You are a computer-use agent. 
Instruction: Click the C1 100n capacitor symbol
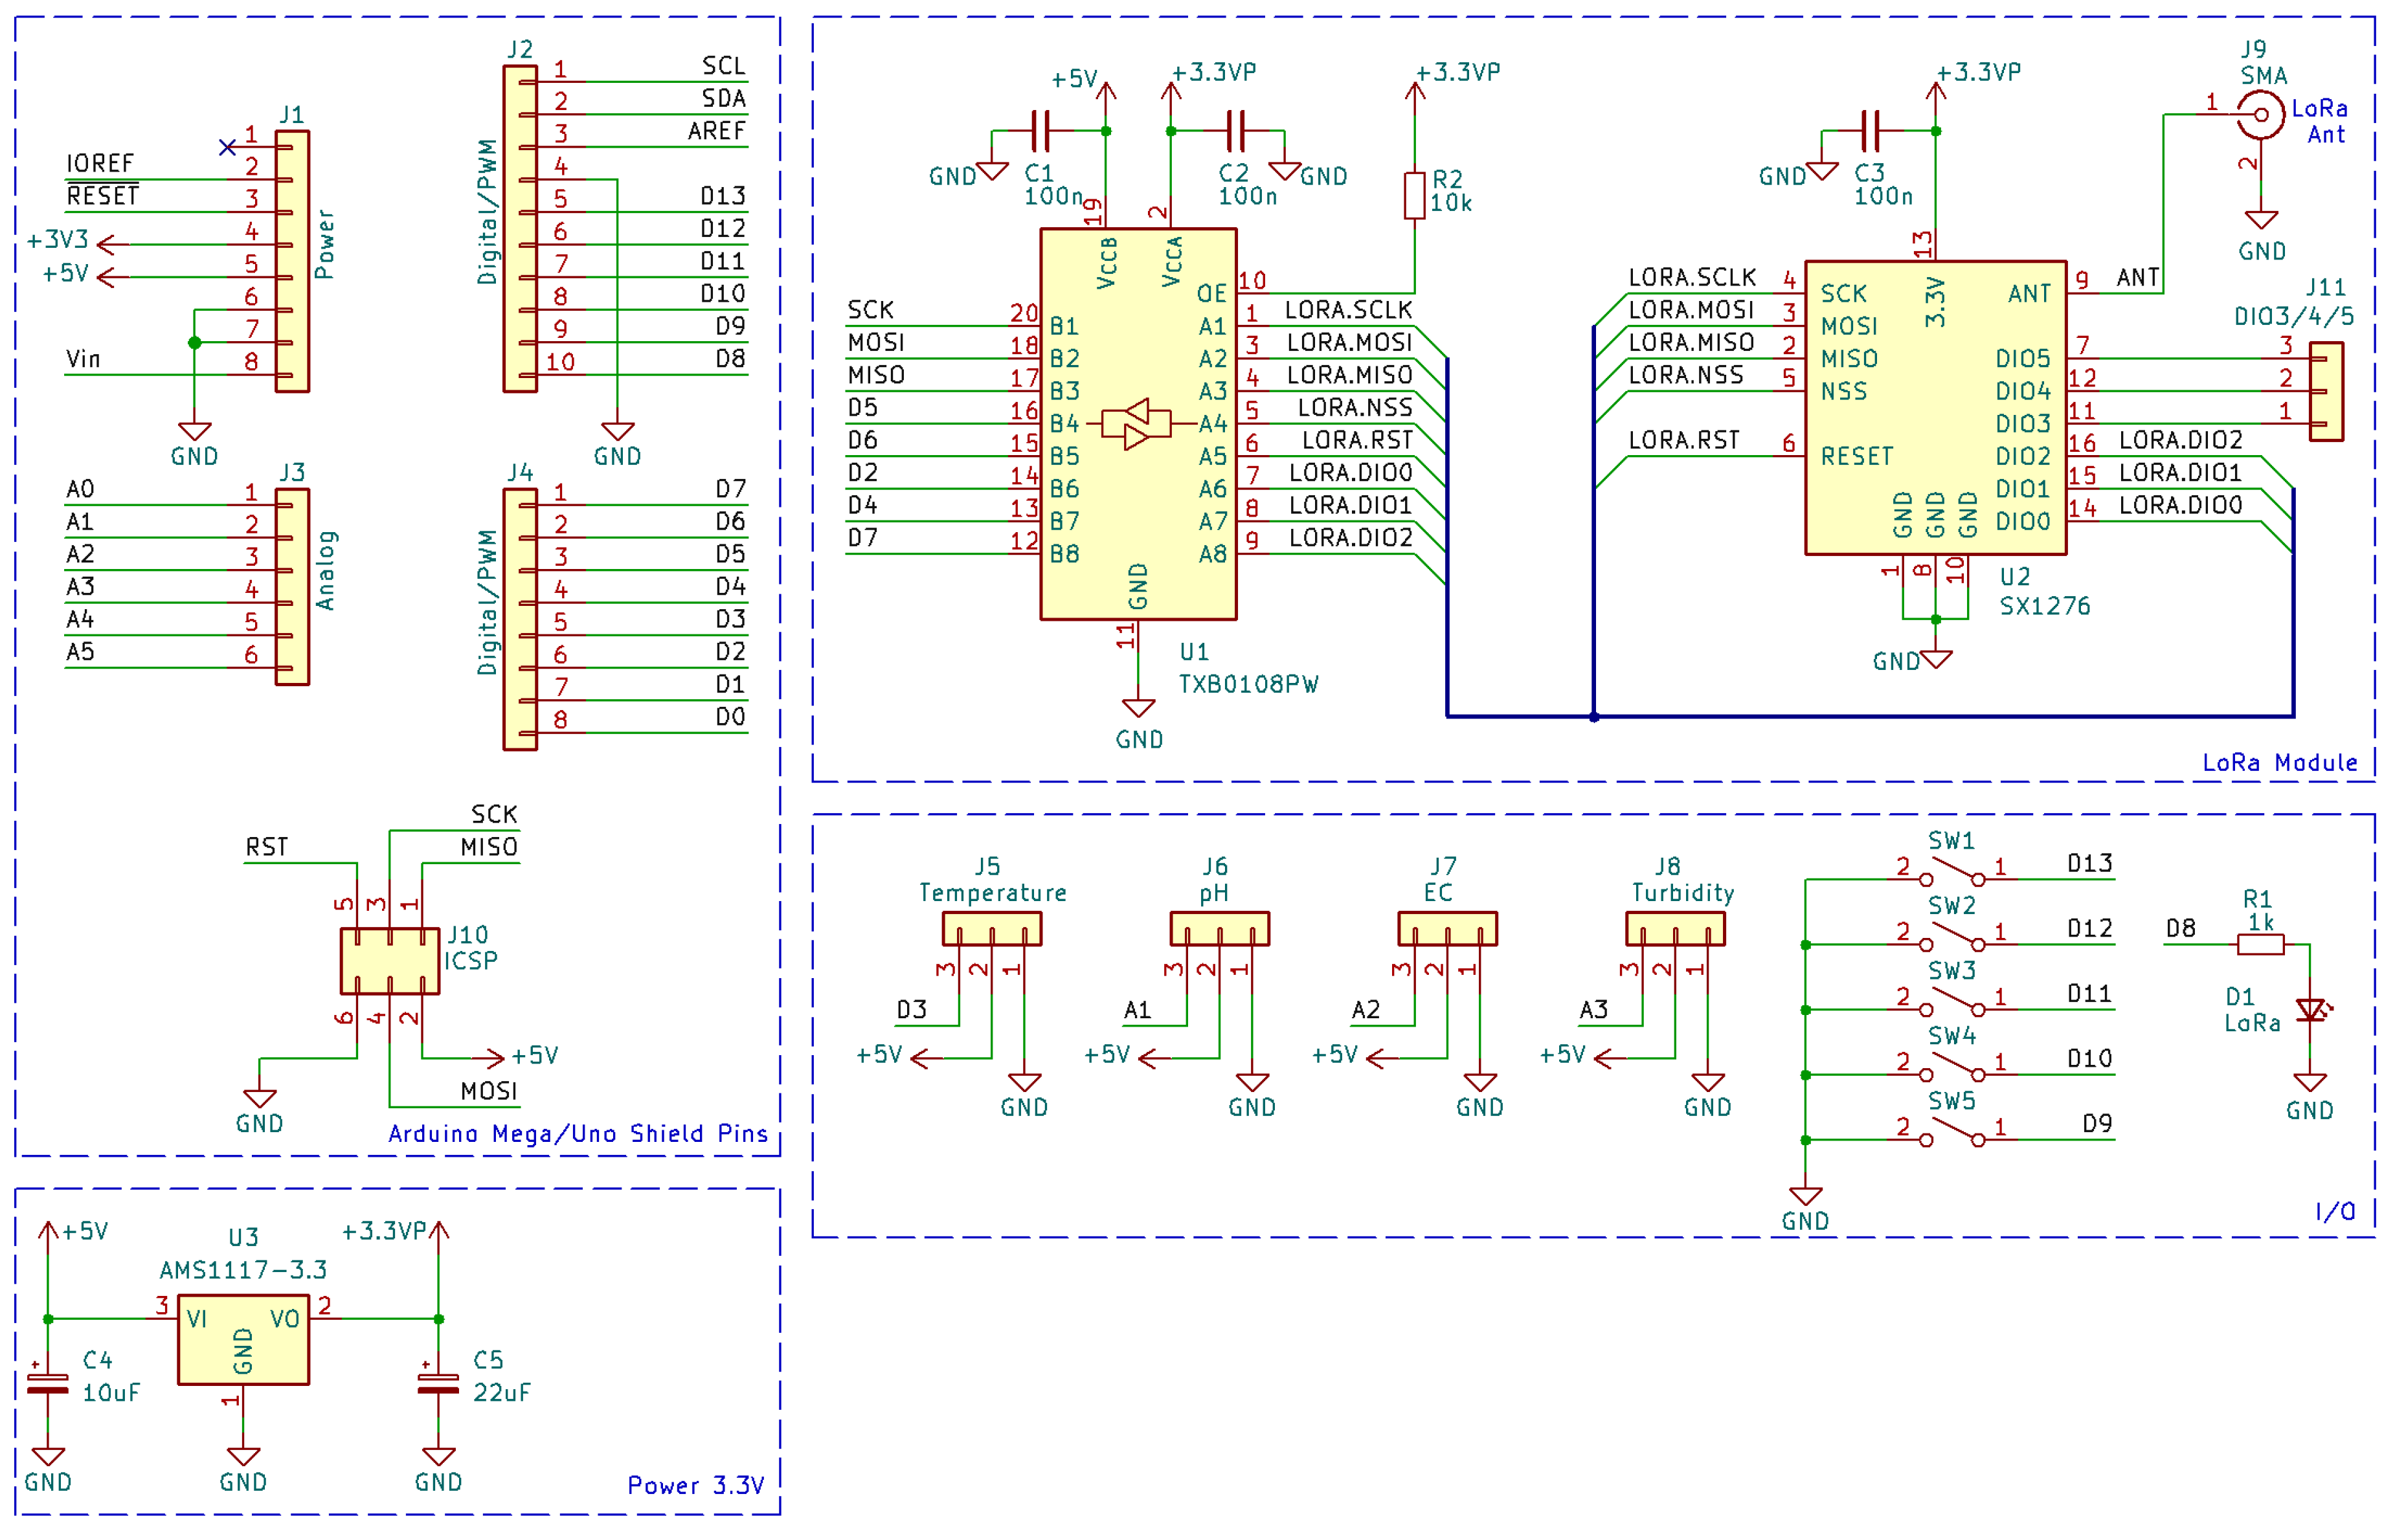pyautogui.click(x=1040, y=130)
